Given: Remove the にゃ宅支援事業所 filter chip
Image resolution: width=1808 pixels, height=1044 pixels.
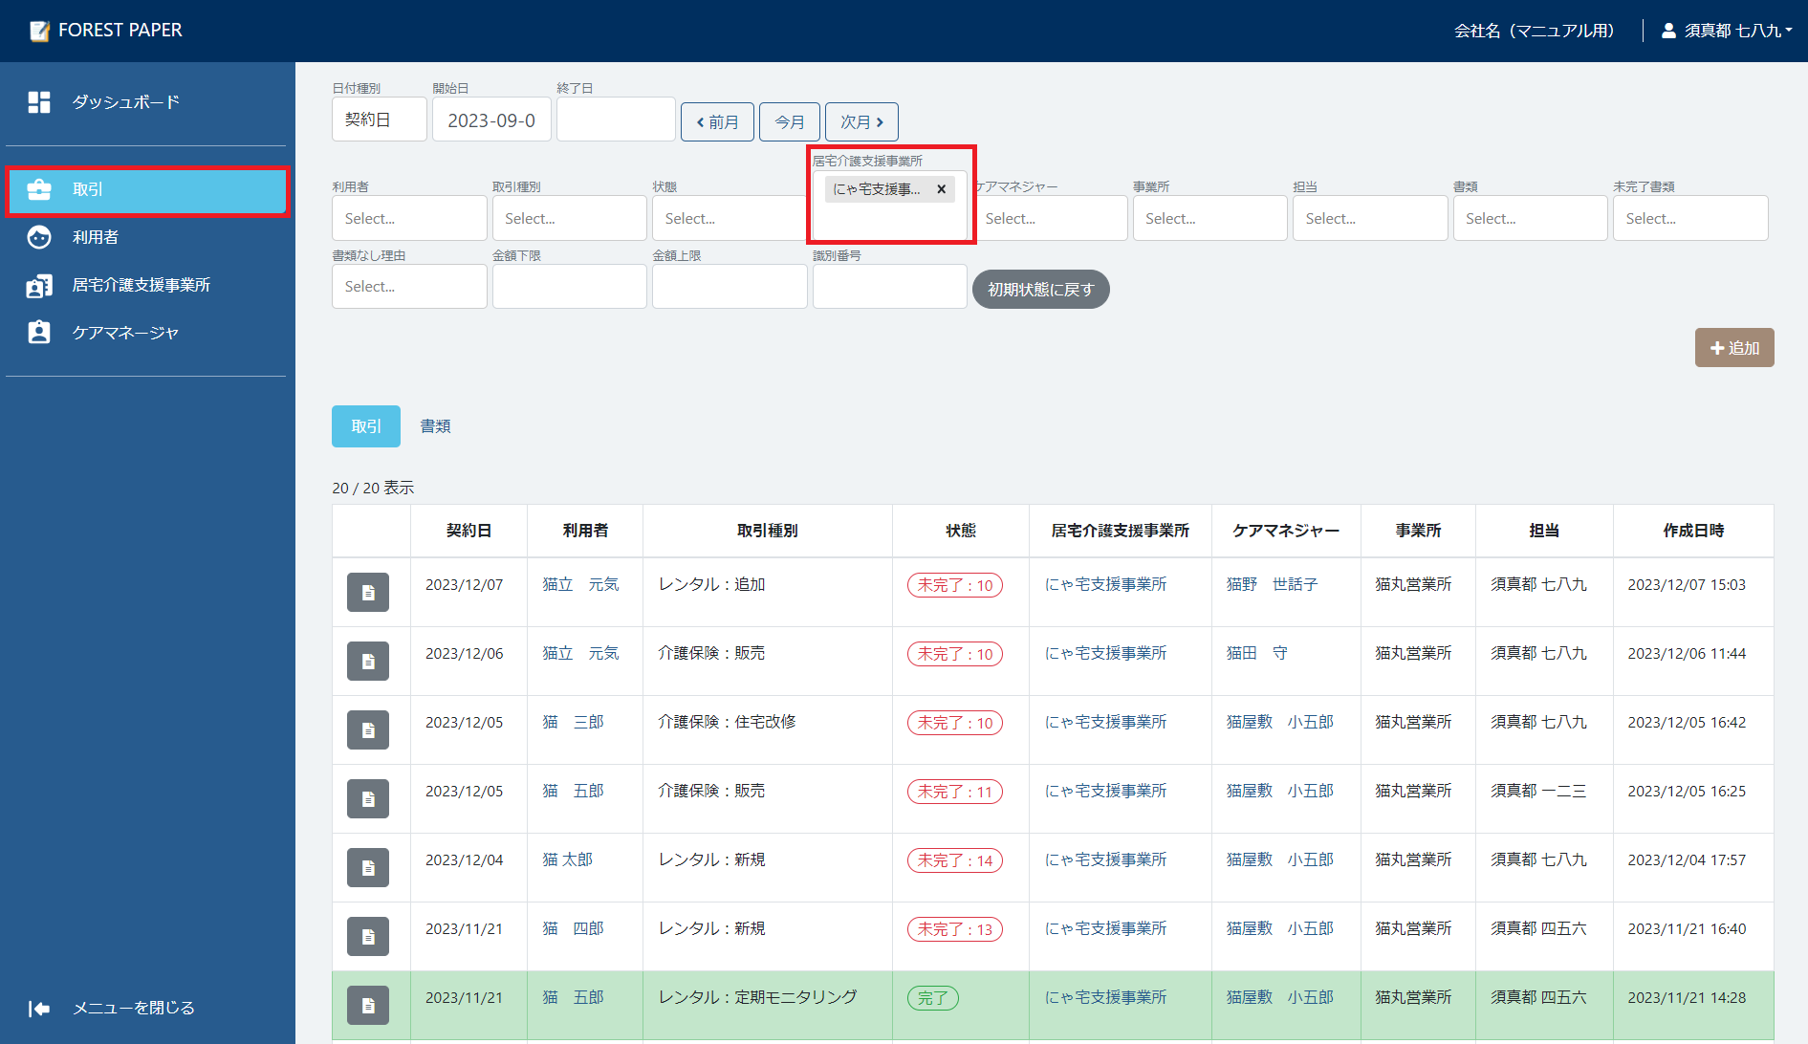Looking at the screenshot, I should 942,189.
